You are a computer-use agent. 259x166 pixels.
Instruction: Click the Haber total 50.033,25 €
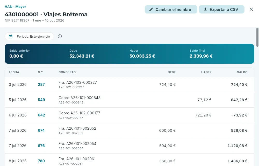click(x=142, y=56)
